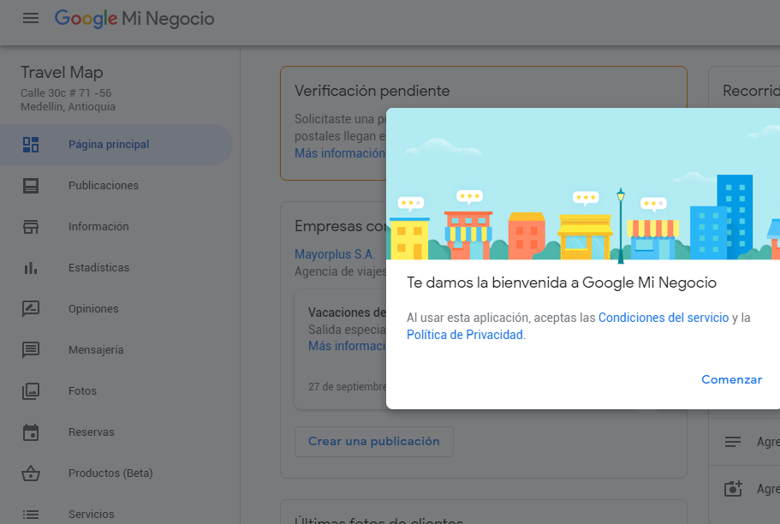Click the Mensajería chat icon
This screenshot has width=780, height=524.
click(x=31, y=350)
